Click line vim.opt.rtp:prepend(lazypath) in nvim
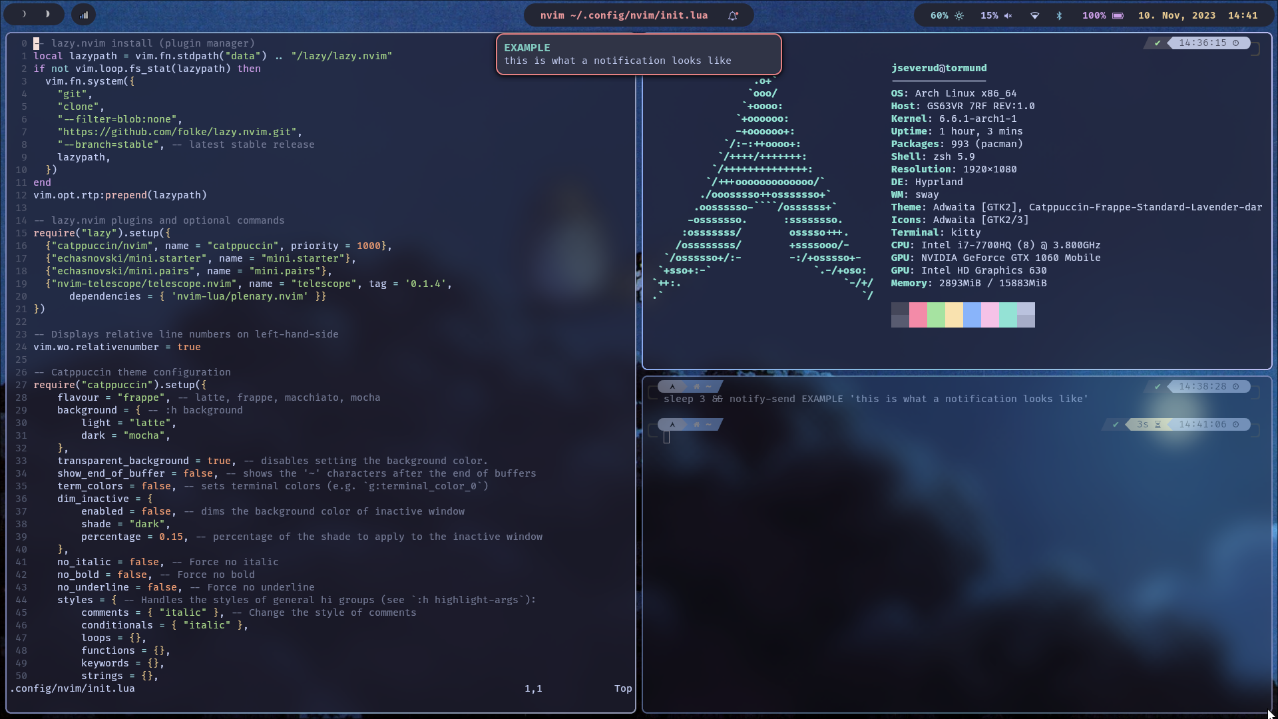Screen dimensions: 1278x719 click(120, 195)
